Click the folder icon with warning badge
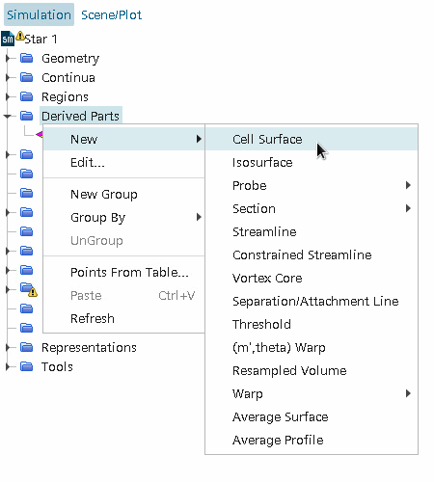The width and height of the screenshot is (434, 482). point(28,289)
